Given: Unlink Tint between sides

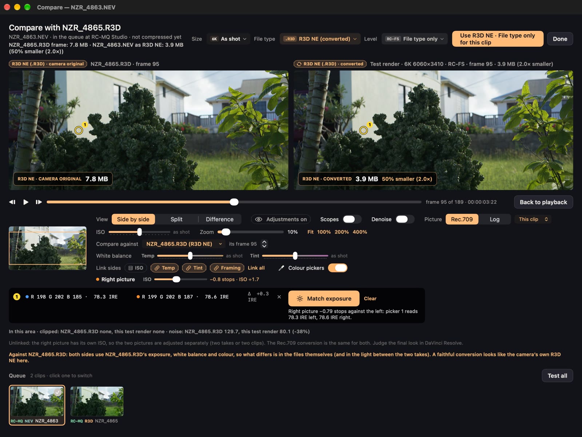Looking at the screenshot, I should pyautogui.click(x=194, y=268).
